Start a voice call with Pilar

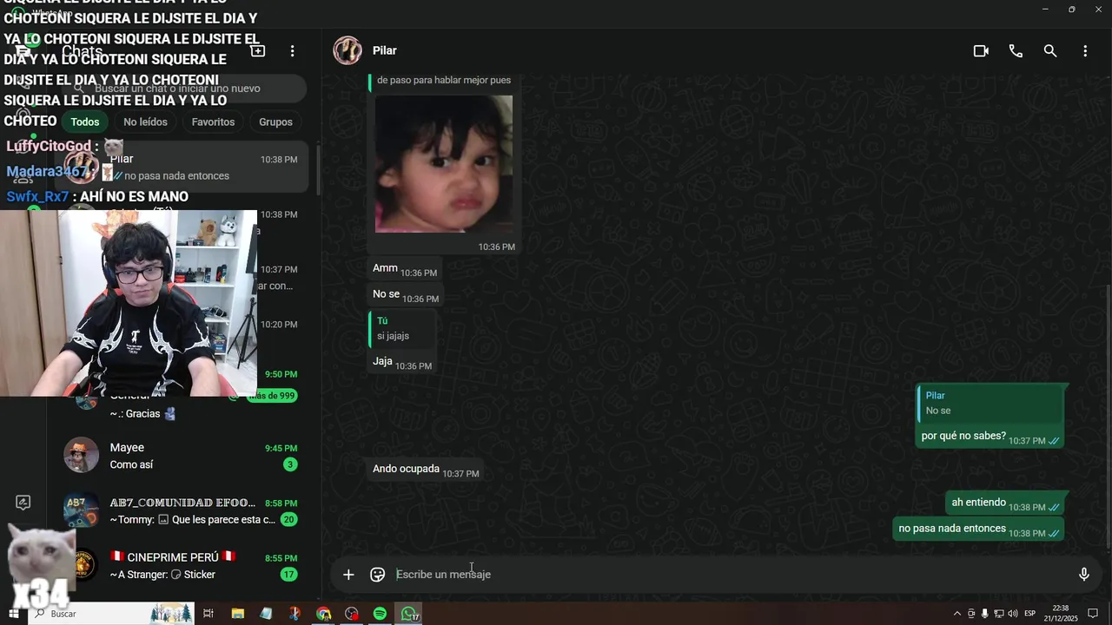coord(1016,51)
